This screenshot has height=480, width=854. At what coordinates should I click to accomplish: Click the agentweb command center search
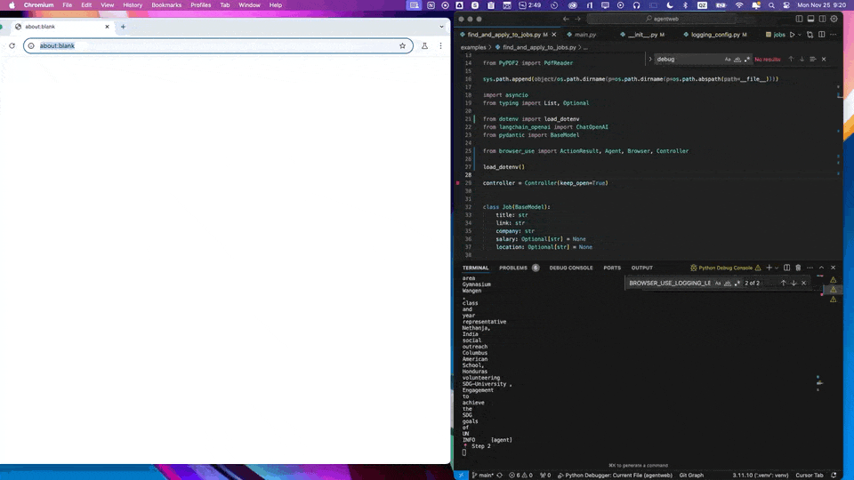click(x=662, y=19)
